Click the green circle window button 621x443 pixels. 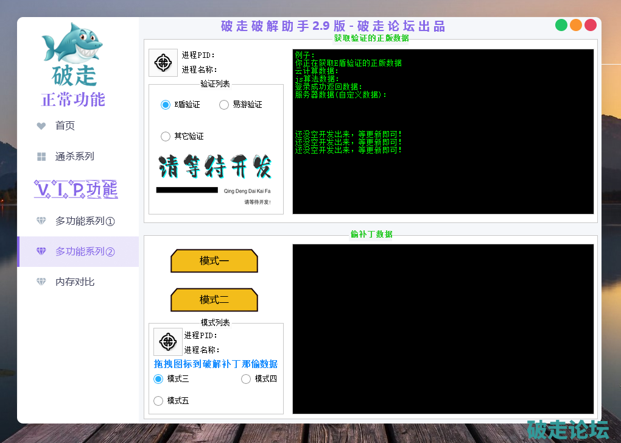point(561,25)
